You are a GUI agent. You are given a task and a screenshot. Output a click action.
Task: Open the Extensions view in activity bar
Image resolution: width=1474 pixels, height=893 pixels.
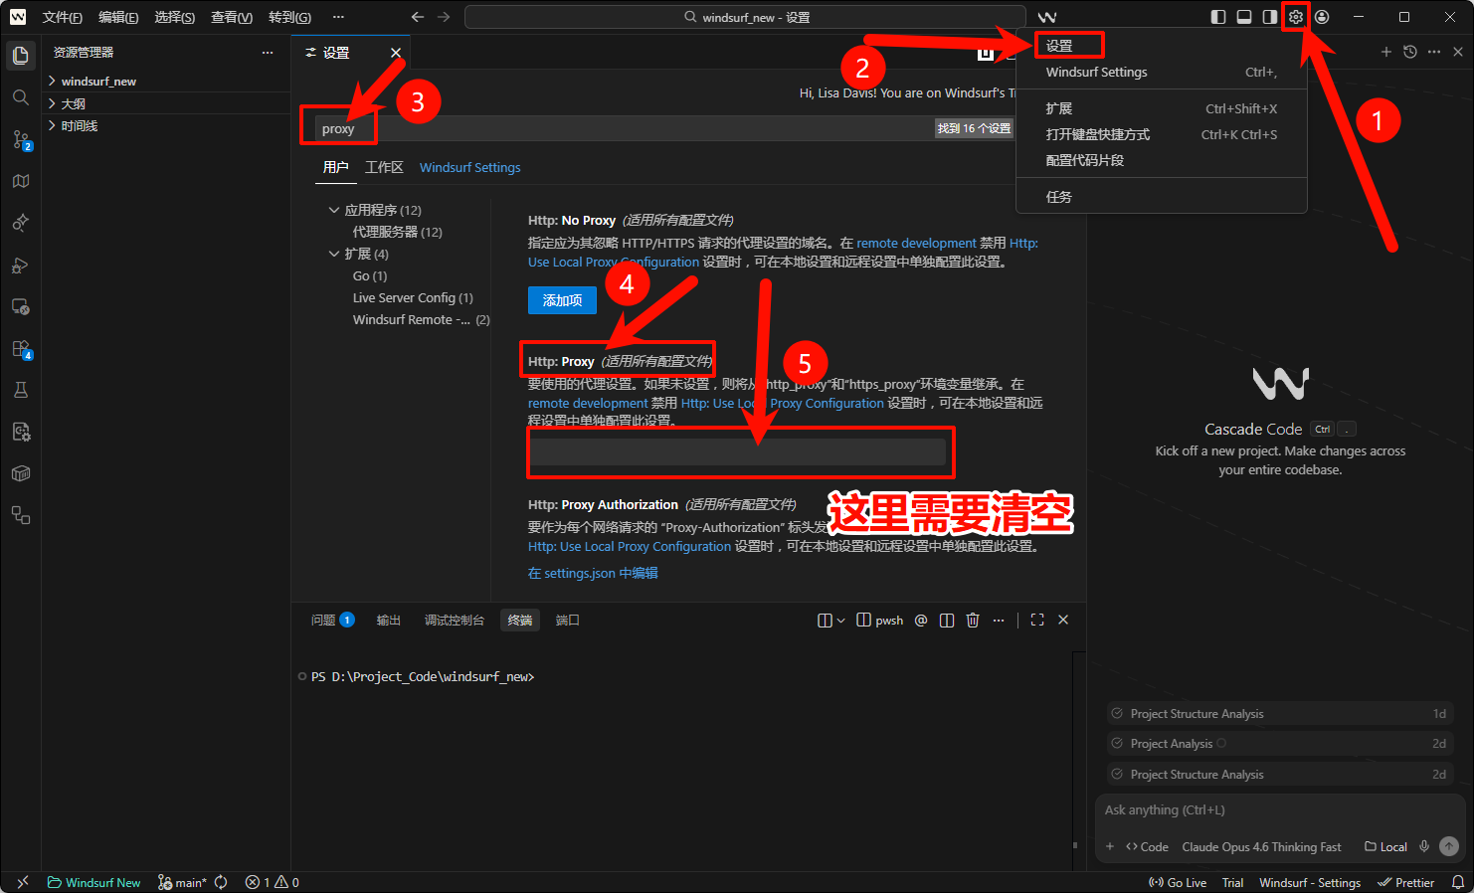pos(20,349)
